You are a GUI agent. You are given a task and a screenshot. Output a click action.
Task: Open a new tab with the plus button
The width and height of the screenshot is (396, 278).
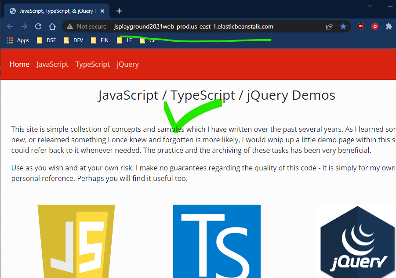[x=119, y=11]
